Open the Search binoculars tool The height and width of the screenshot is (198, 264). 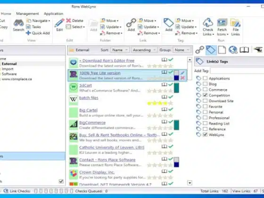(18, 25)
